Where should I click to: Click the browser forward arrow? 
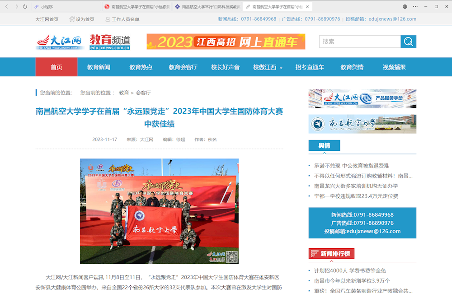pyautogui.click(x=17, y=7)
